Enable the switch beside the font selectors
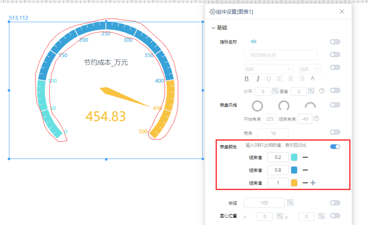The width and height of the screenshot is (368, 225). point(335,67)
